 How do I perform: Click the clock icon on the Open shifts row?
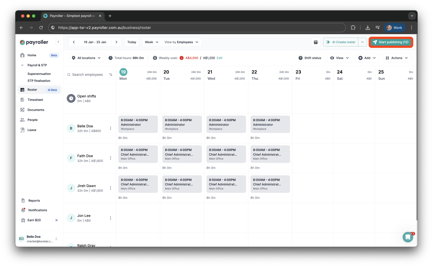tap(71, 98)
